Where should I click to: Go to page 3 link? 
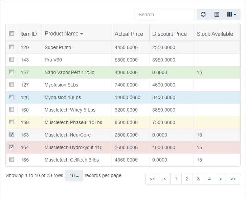click(x=198, y=179)
